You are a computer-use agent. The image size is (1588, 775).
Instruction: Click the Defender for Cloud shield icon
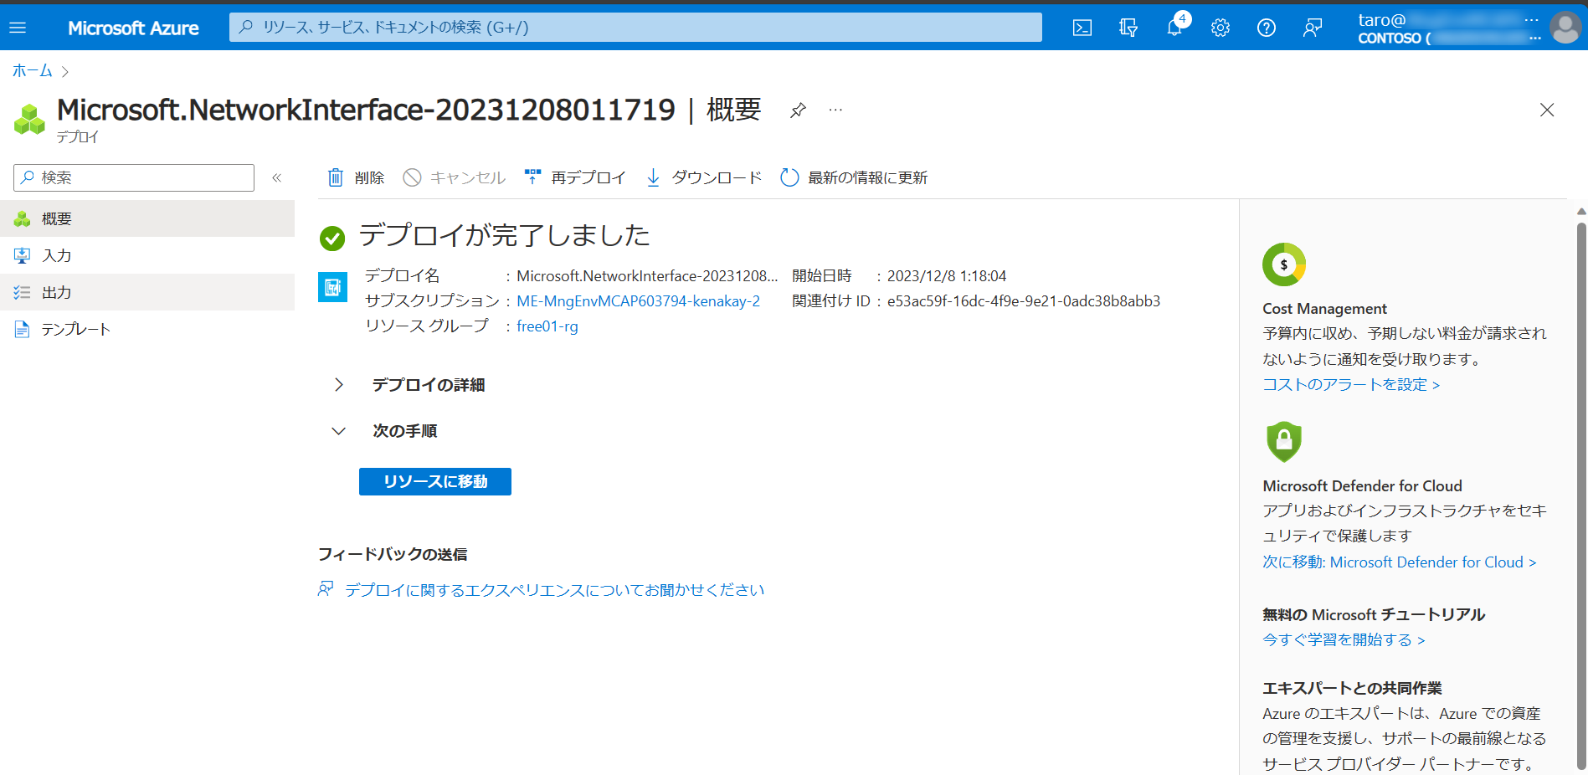tap(1284, 441)
